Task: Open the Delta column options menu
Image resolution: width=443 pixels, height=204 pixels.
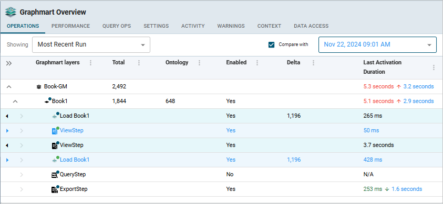Action: 313,63
